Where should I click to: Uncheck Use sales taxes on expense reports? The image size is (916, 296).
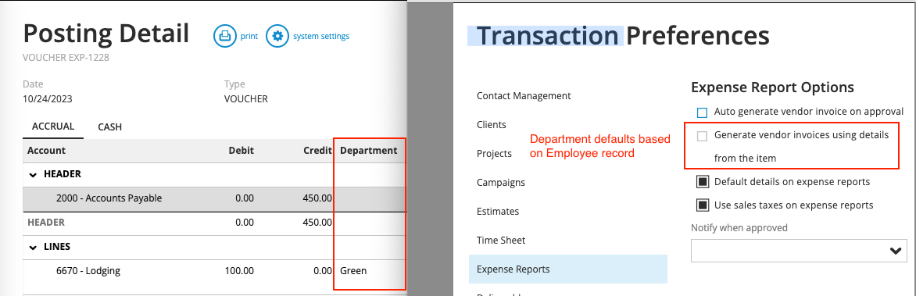coord(702,205)
